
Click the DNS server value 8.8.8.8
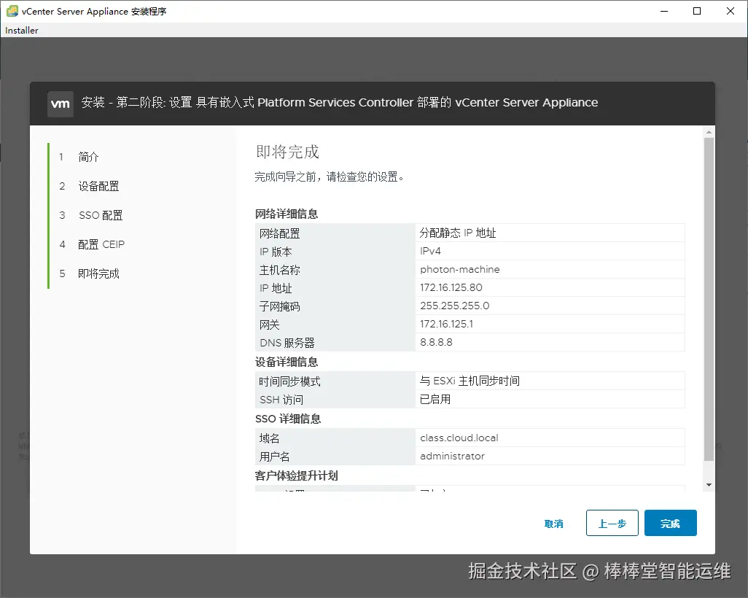pos(436,342)
